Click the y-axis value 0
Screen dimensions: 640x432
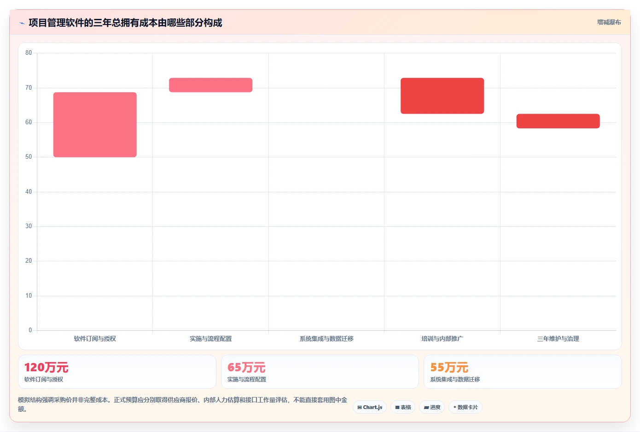coord(30,330)
